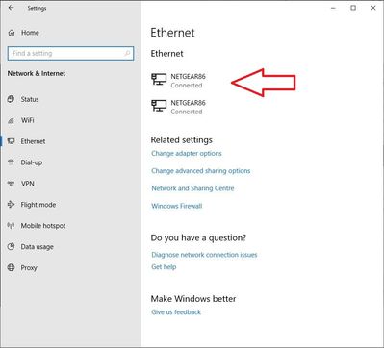The width and height of the screenshot is (384, 348).
Task: Click the Proxy globe icon
Action: pos(12,267)
